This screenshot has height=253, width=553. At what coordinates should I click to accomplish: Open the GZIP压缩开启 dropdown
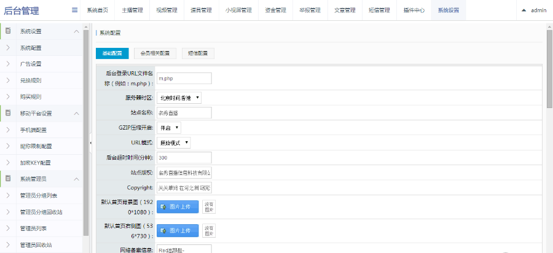[x=169, y=127]
